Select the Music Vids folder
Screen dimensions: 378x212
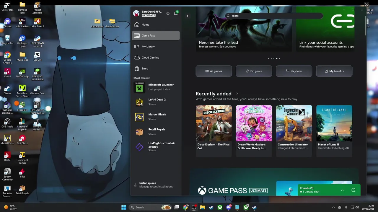pyautogui.click(x=22, y=57)
